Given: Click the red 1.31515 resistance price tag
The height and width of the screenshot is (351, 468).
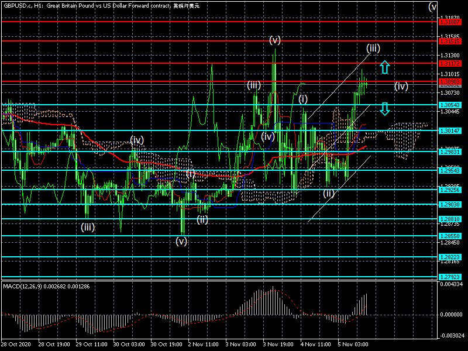Looking at the screenshot, I should [450, 42].
